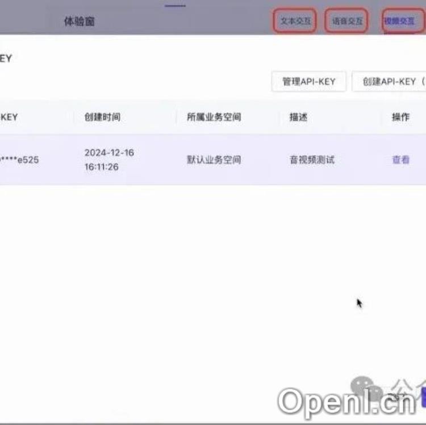The image size is (426, 425).
Task: Open the 文本交互 tab
Action: click(x=295, y=21)
